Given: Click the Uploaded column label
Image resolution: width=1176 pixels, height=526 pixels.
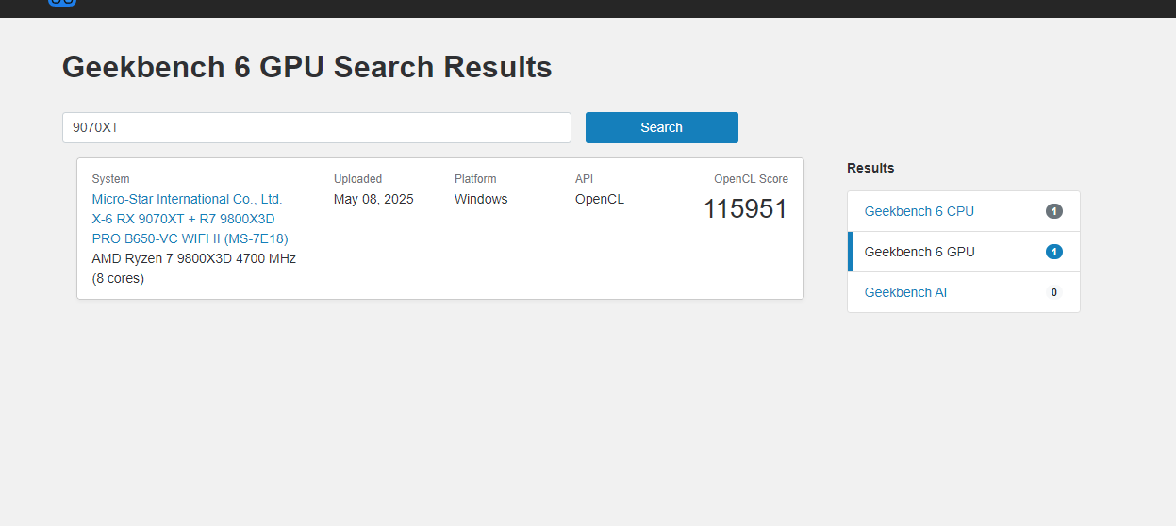Looking at the screenshot, I should pos(357,179).
